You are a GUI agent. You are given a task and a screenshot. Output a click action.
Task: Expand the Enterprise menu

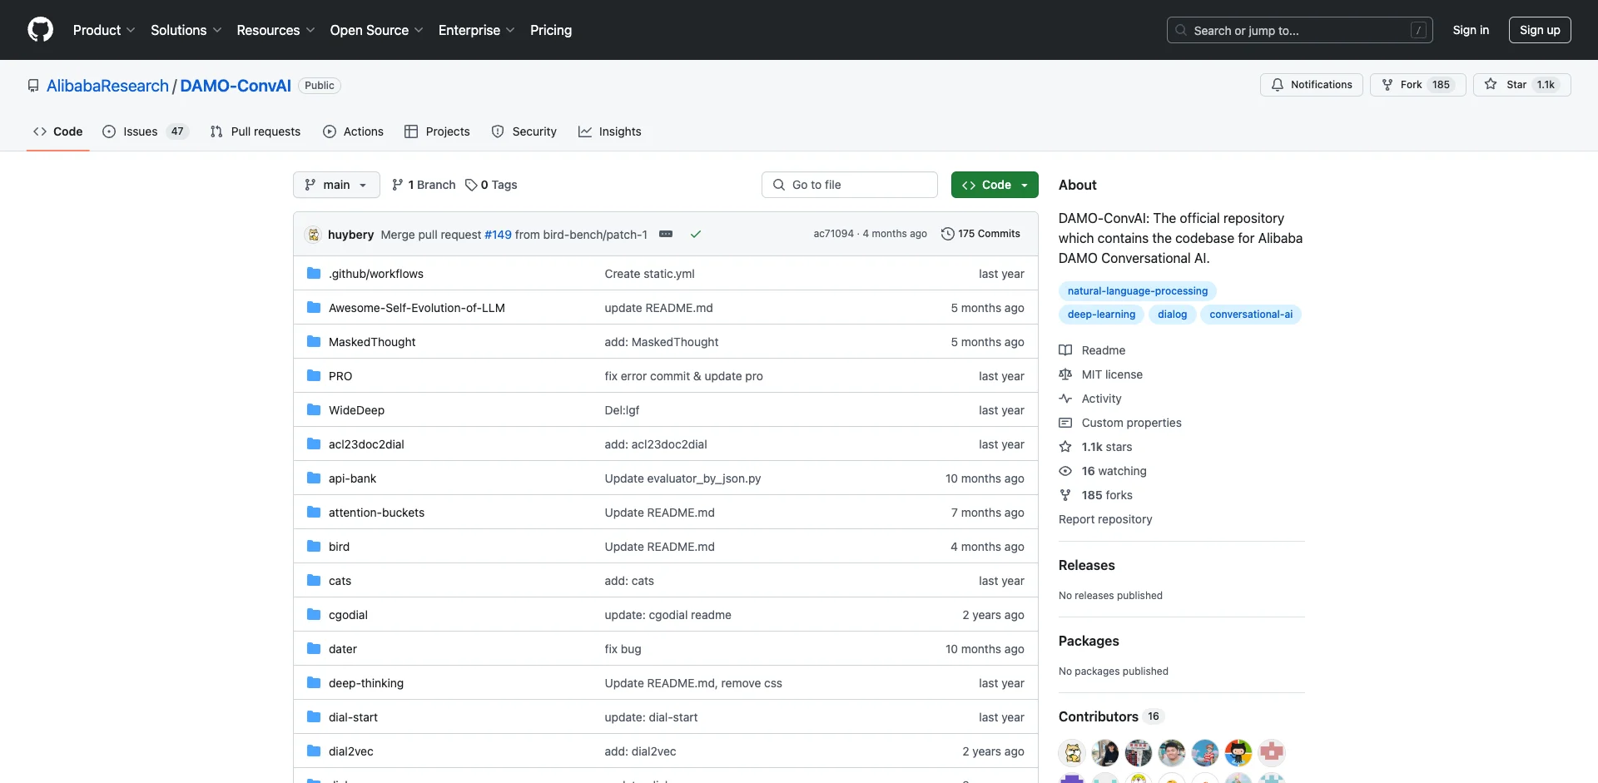(x=477, y=30)
